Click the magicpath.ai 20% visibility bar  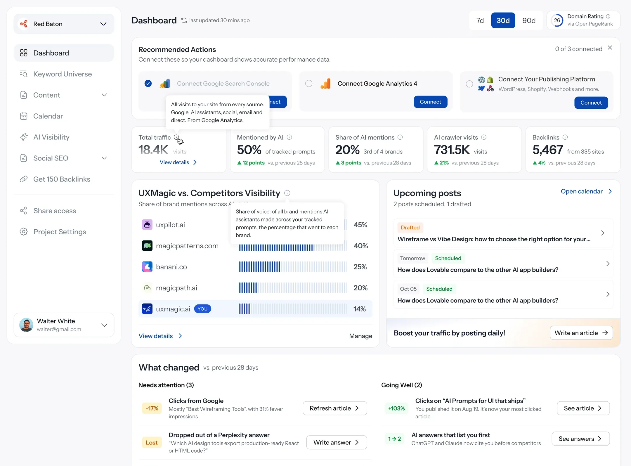point(293,288)
